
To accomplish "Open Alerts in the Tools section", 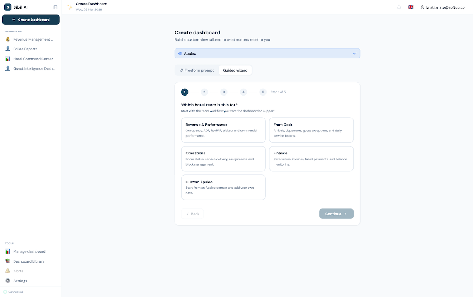I will [31, 271].
